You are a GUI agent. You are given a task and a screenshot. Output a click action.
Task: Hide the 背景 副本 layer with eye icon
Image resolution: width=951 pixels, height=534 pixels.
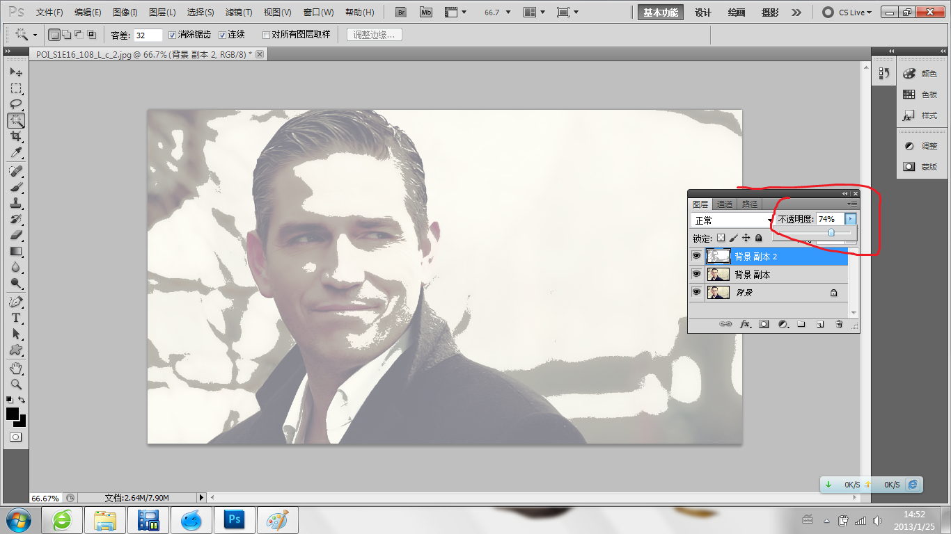point(696,275)
